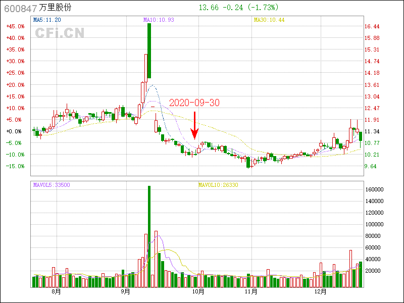404x303 pixels.
Task: Select the MA10:10.93 indicator label
Action: click(160, 20)
